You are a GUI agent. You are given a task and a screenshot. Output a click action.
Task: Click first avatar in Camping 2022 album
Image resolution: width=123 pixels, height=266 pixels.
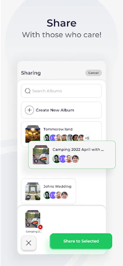pyautogui.click(x=56, y=159)
